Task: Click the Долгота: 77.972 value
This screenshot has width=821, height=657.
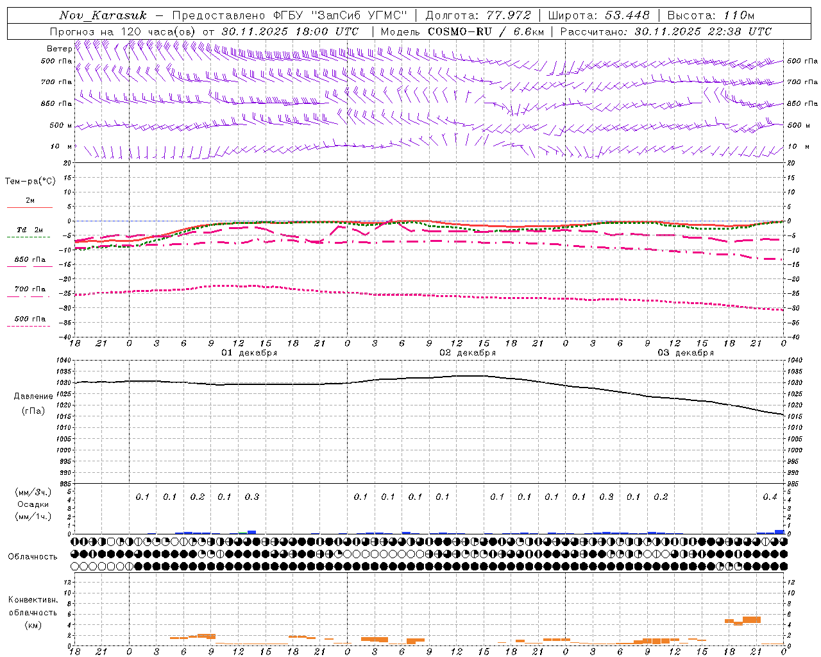Action: pyautogui.click(x=478, y=15)
